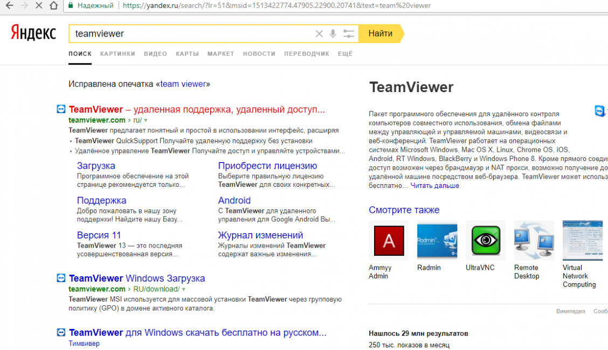Open the КАРТЫ tab
This screenshot has width=608, height=350.
coord(187,54)
